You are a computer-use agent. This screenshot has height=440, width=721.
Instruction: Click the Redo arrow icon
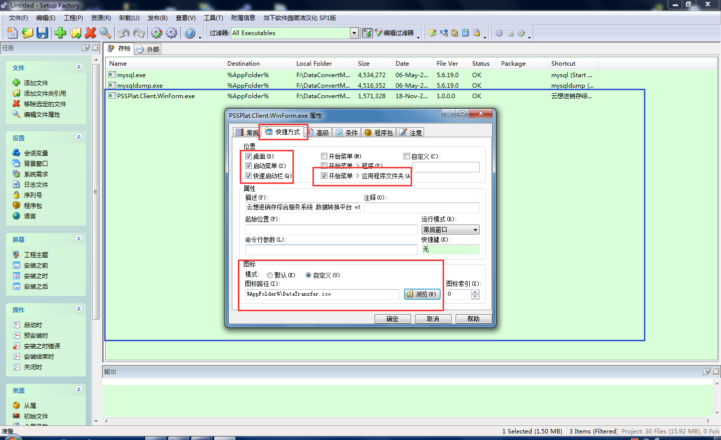(x=139, y=33)
